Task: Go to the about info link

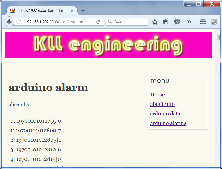Action: 162,104
